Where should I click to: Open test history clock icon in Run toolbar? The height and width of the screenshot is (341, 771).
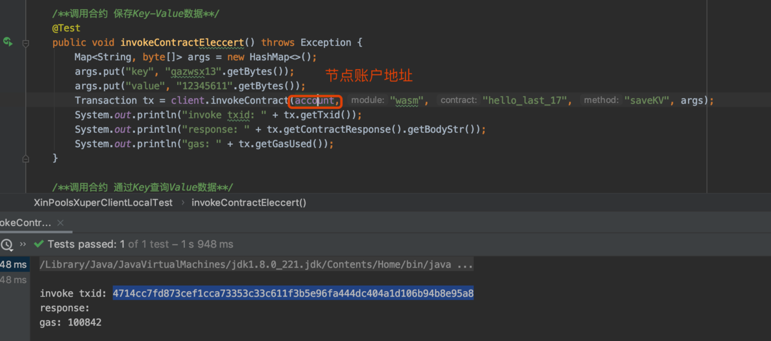pos(7,245)
